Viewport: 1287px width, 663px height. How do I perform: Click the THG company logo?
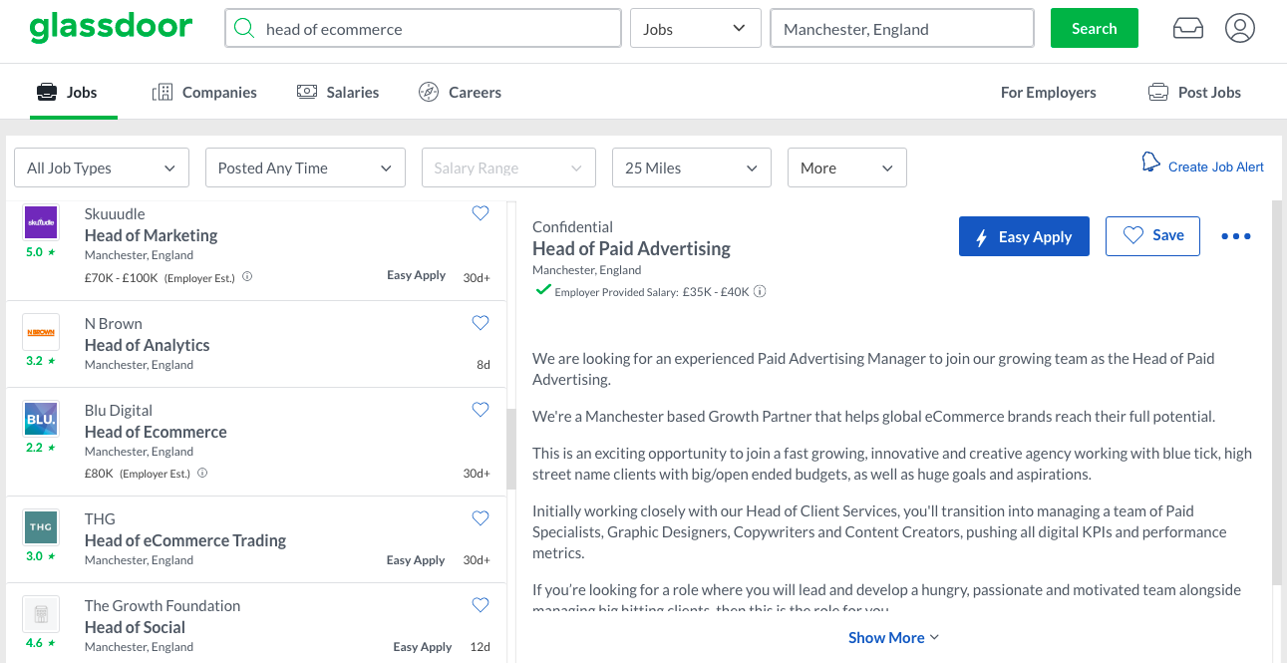click(41, 526)
